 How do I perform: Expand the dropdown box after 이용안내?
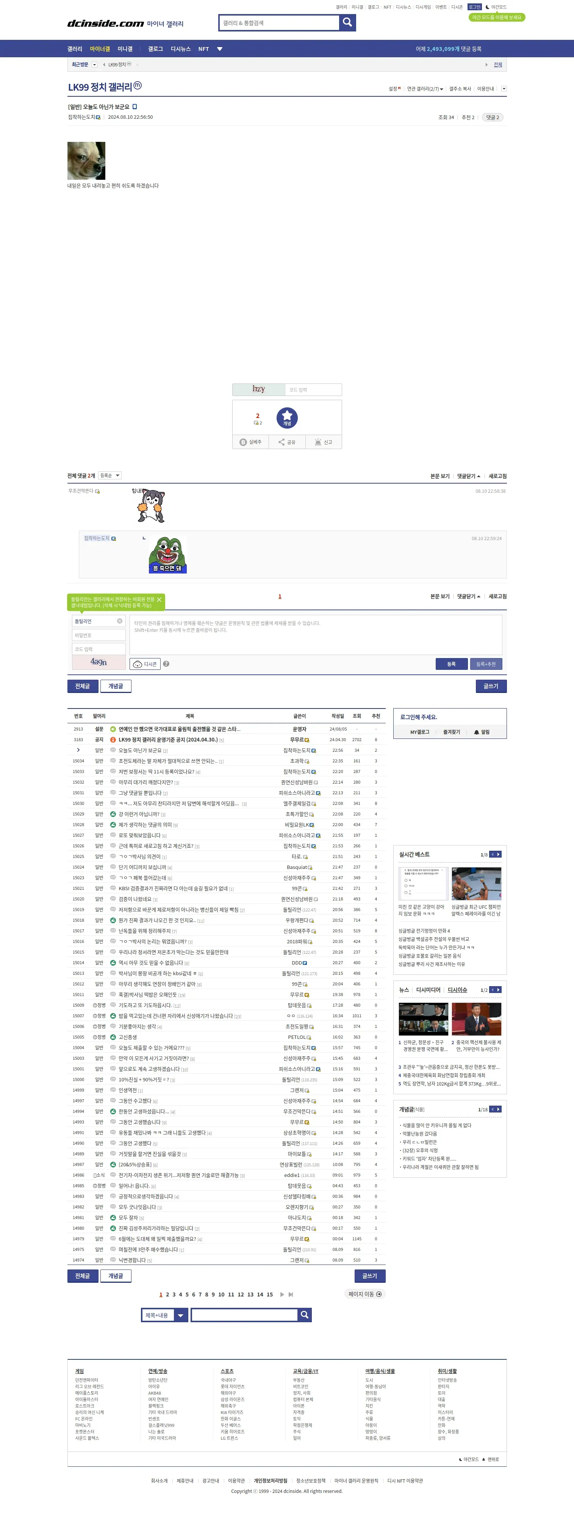504,89
